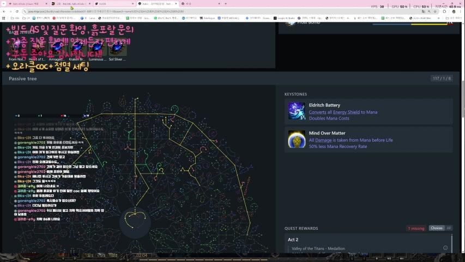
Task: Open the Sol Sliver jewel icon
Action: tap(118, 50)
